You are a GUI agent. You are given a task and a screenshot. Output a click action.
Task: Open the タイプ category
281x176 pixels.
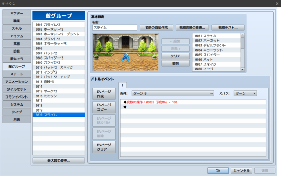coord(17,112)
